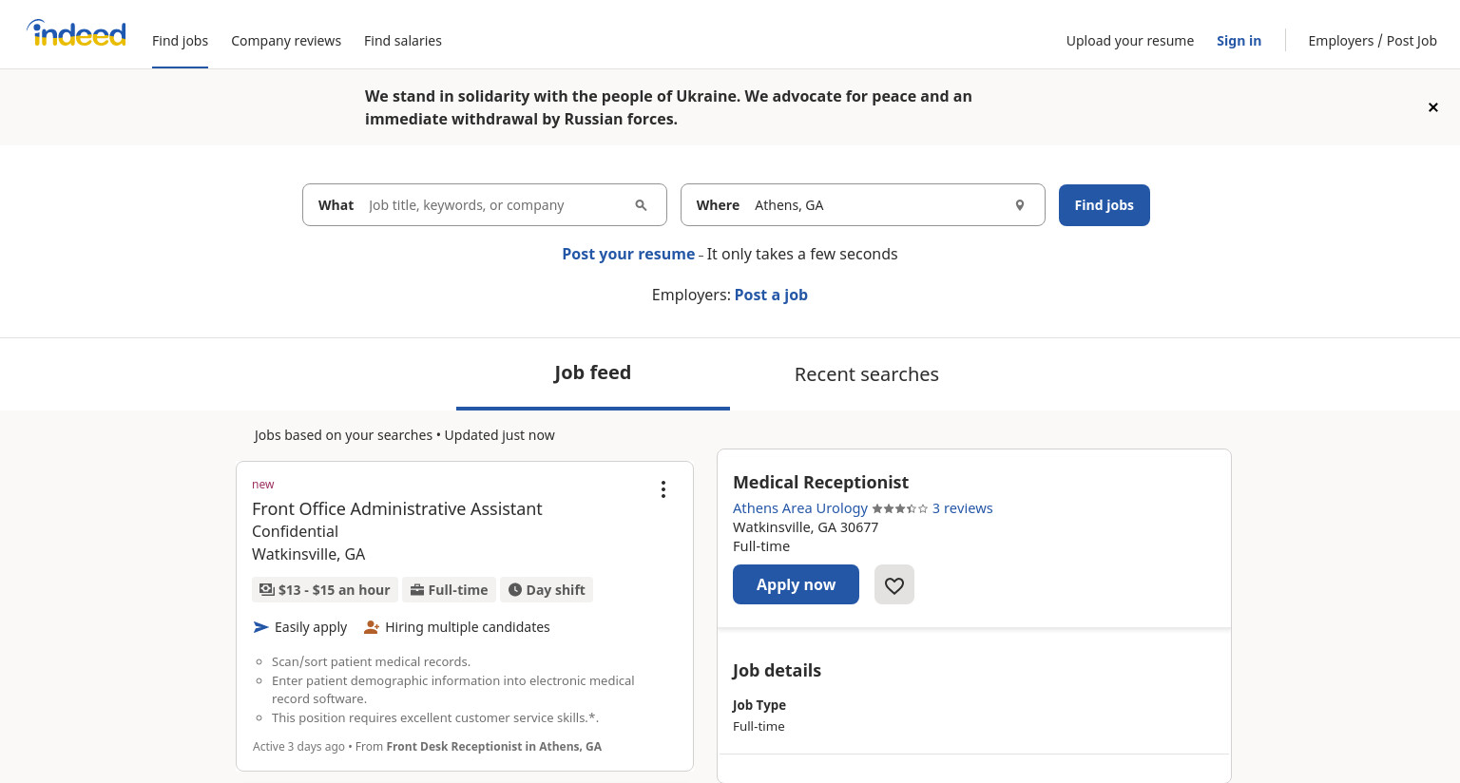
Task: Switch to Job feed tab
Action: click(x=592, y=373)
